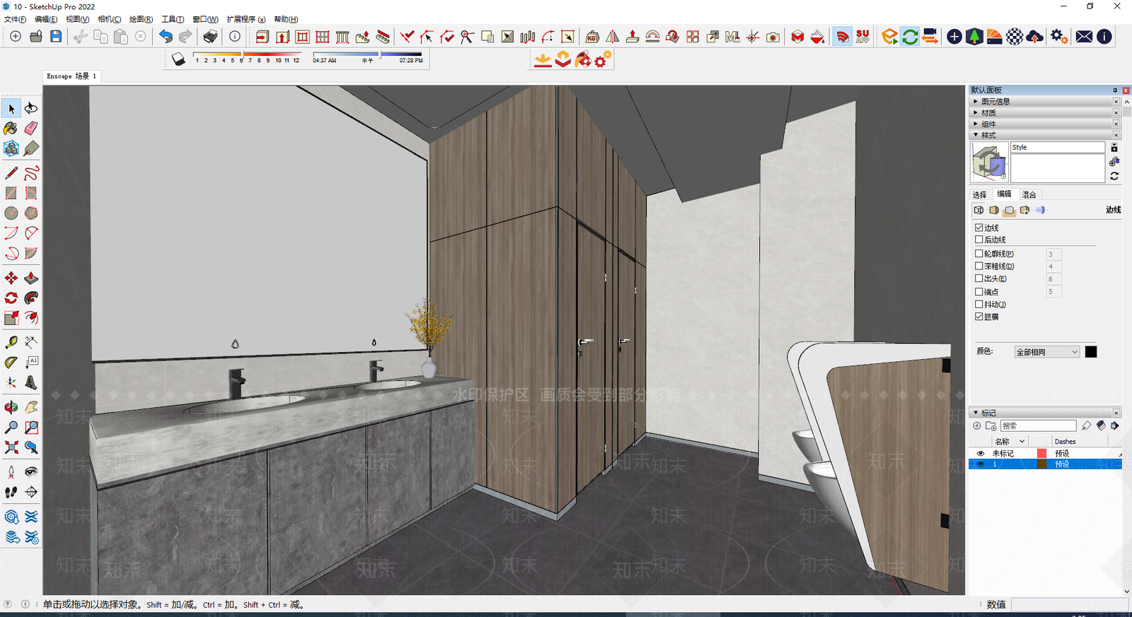Enable the 抖动 jitter checkbox
Viewport: 1132px width, 617px height.
(x=979, y=304)
